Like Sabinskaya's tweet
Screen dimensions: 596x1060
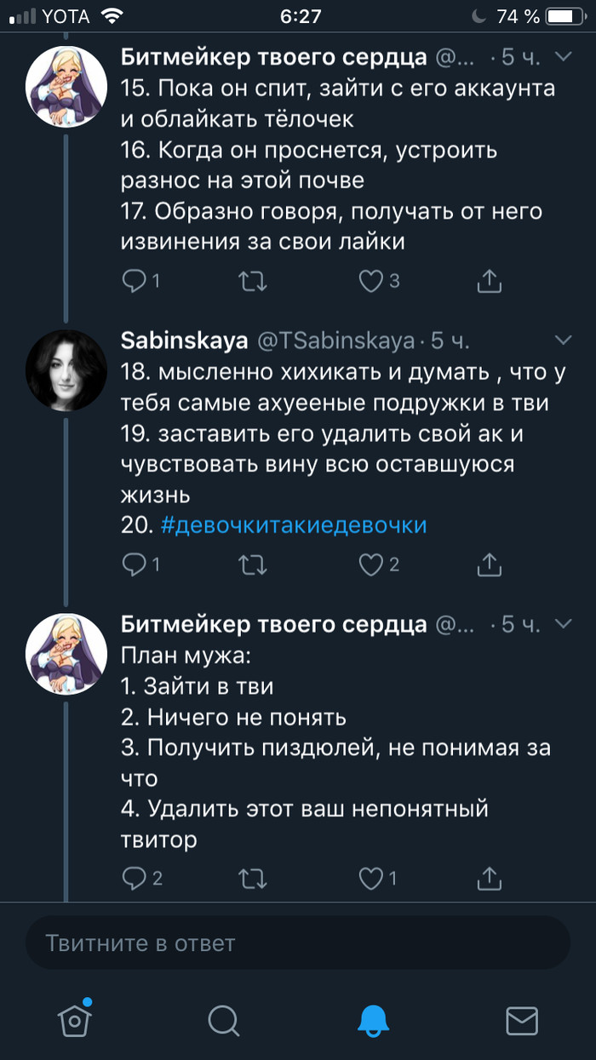(x=371, y=564)
